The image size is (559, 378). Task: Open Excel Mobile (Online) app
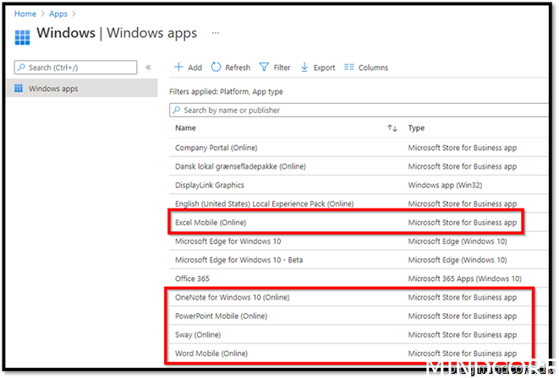click(x=211, y=223)
